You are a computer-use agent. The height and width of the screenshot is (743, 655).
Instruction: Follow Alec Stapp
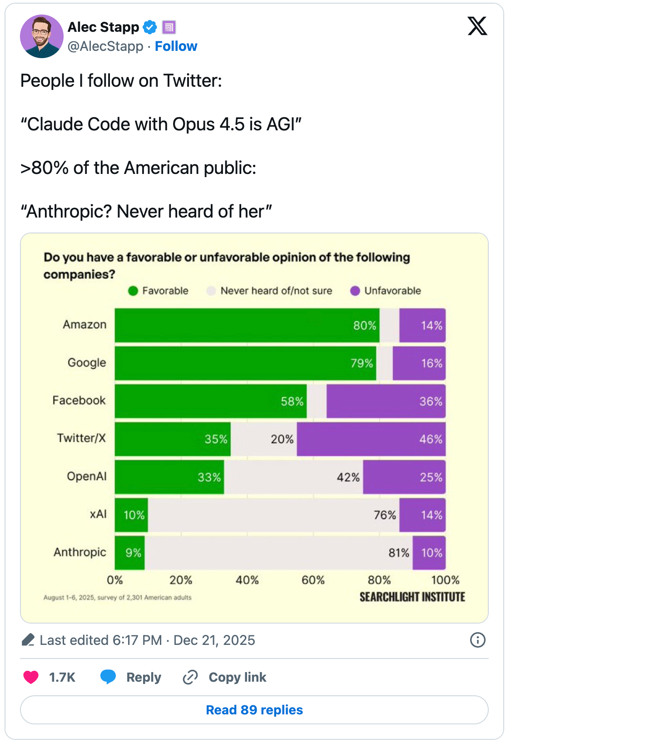click(176, 46)
